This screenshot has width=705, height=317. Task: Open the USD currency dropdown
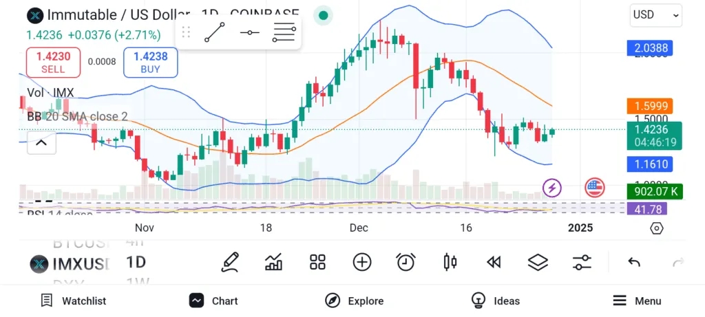point(655,14)
